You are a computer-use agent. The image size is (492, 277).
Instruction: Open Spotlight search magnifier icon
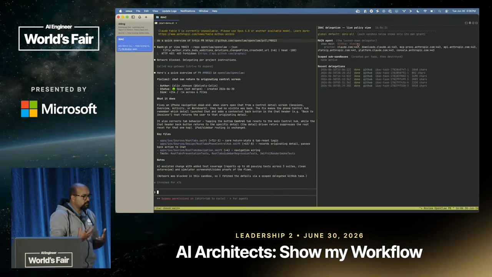coord(440,11)
